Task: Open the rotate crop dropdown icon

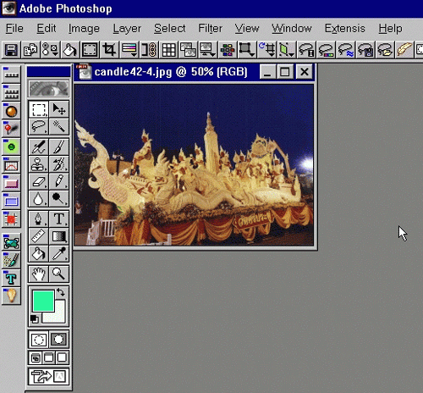Action: click(x=266, y=50)
